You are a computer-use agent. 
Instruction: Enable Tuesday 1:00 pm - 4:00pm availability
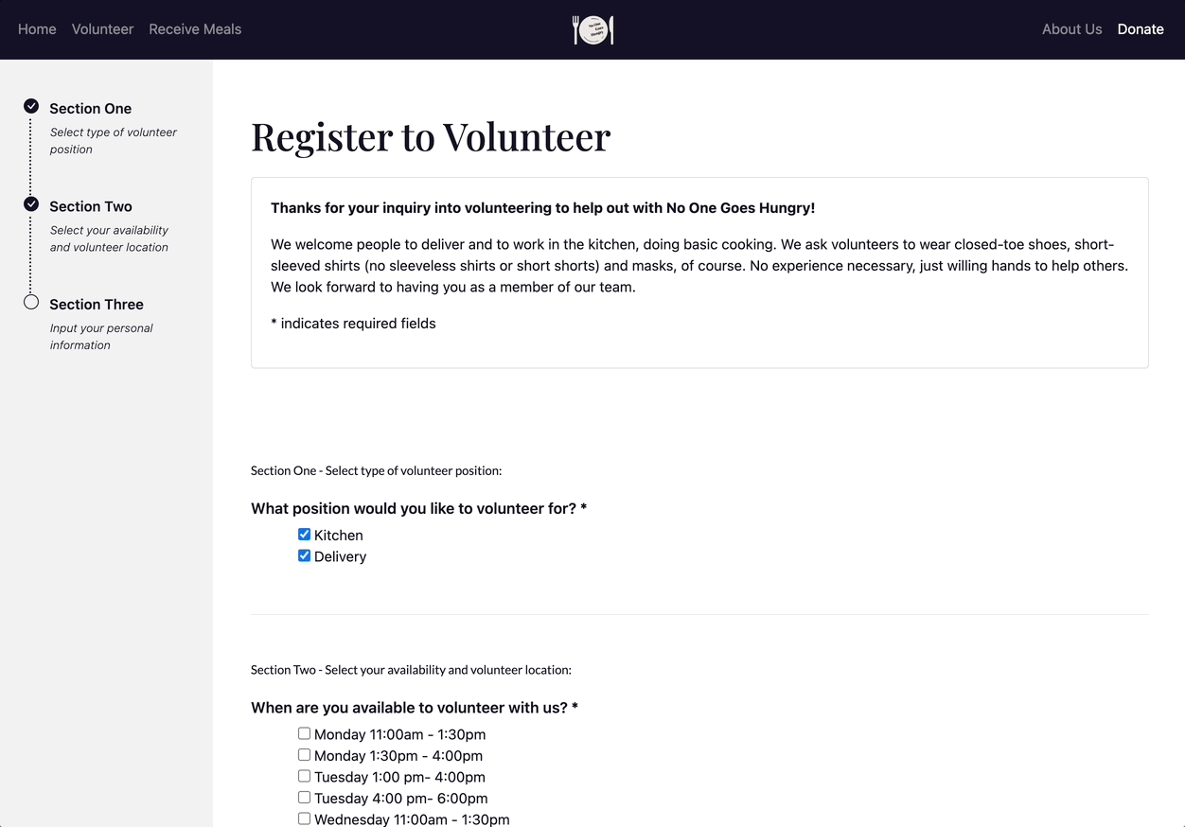click(304, 776)
